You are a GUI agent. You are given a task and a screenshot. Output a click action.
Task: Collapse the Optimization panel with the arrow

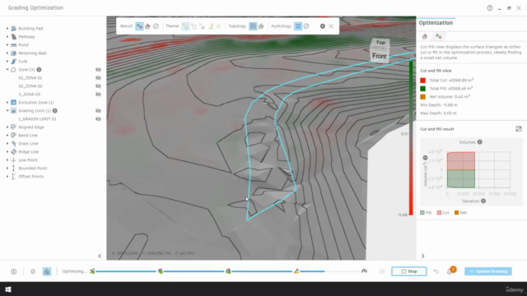pyautogui.click(x=422, y=256)
